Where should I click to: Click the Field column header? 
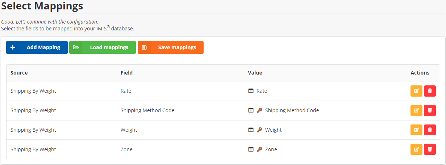point(127,73)
